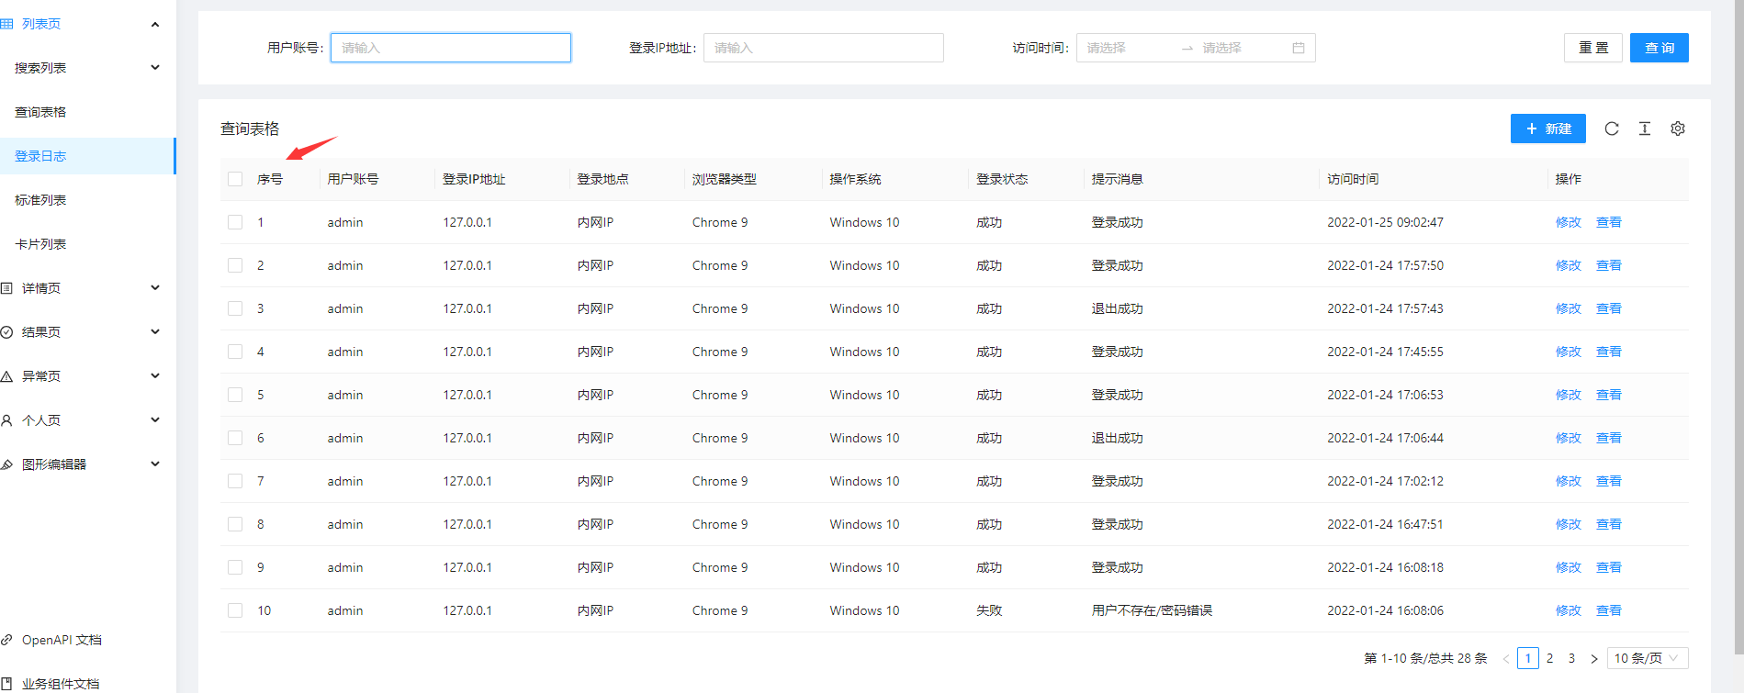Collapse the 列表页 menu chevron
1744x693 pixels.
click(x=155, y=24)
